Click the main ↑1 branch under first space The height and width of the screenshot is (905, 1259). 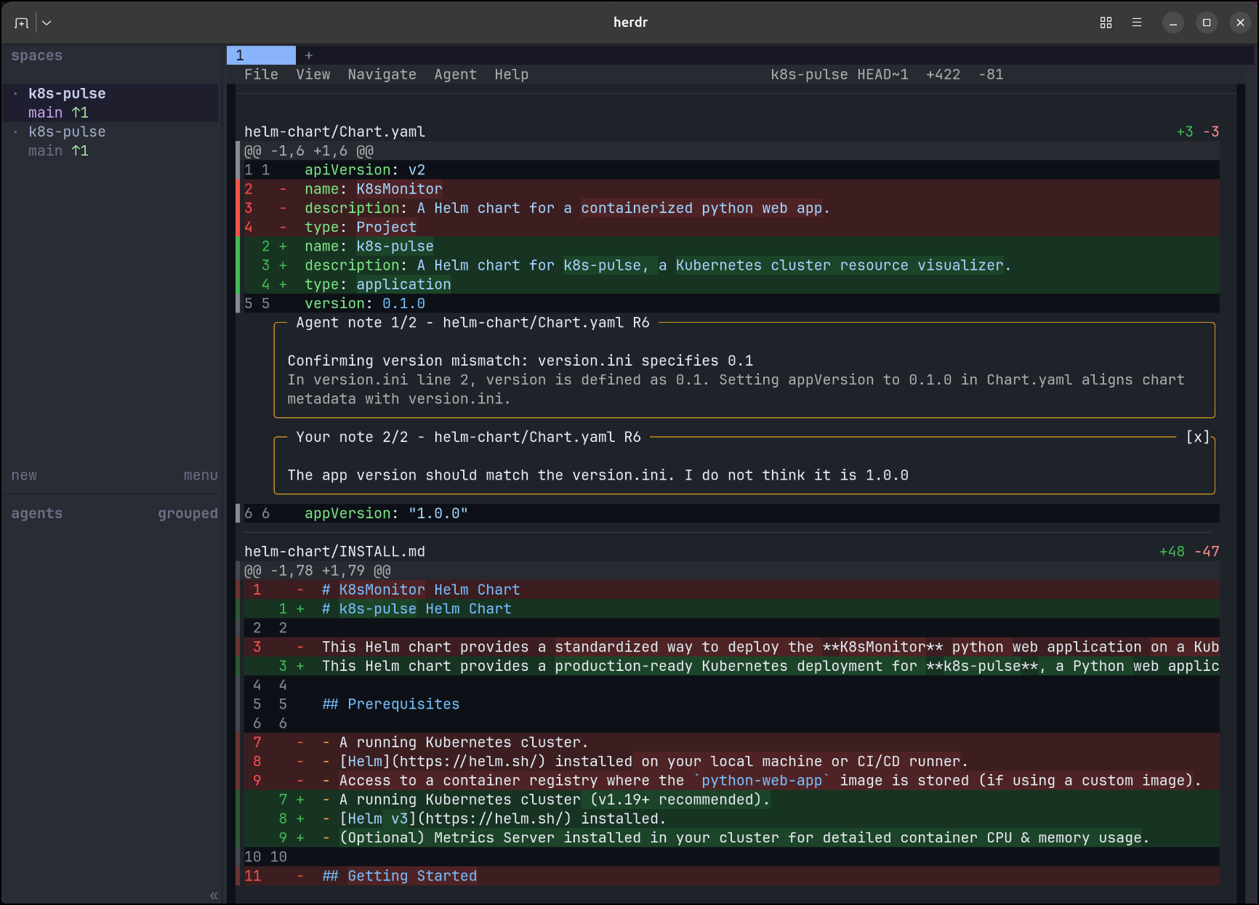coord(58,113)
